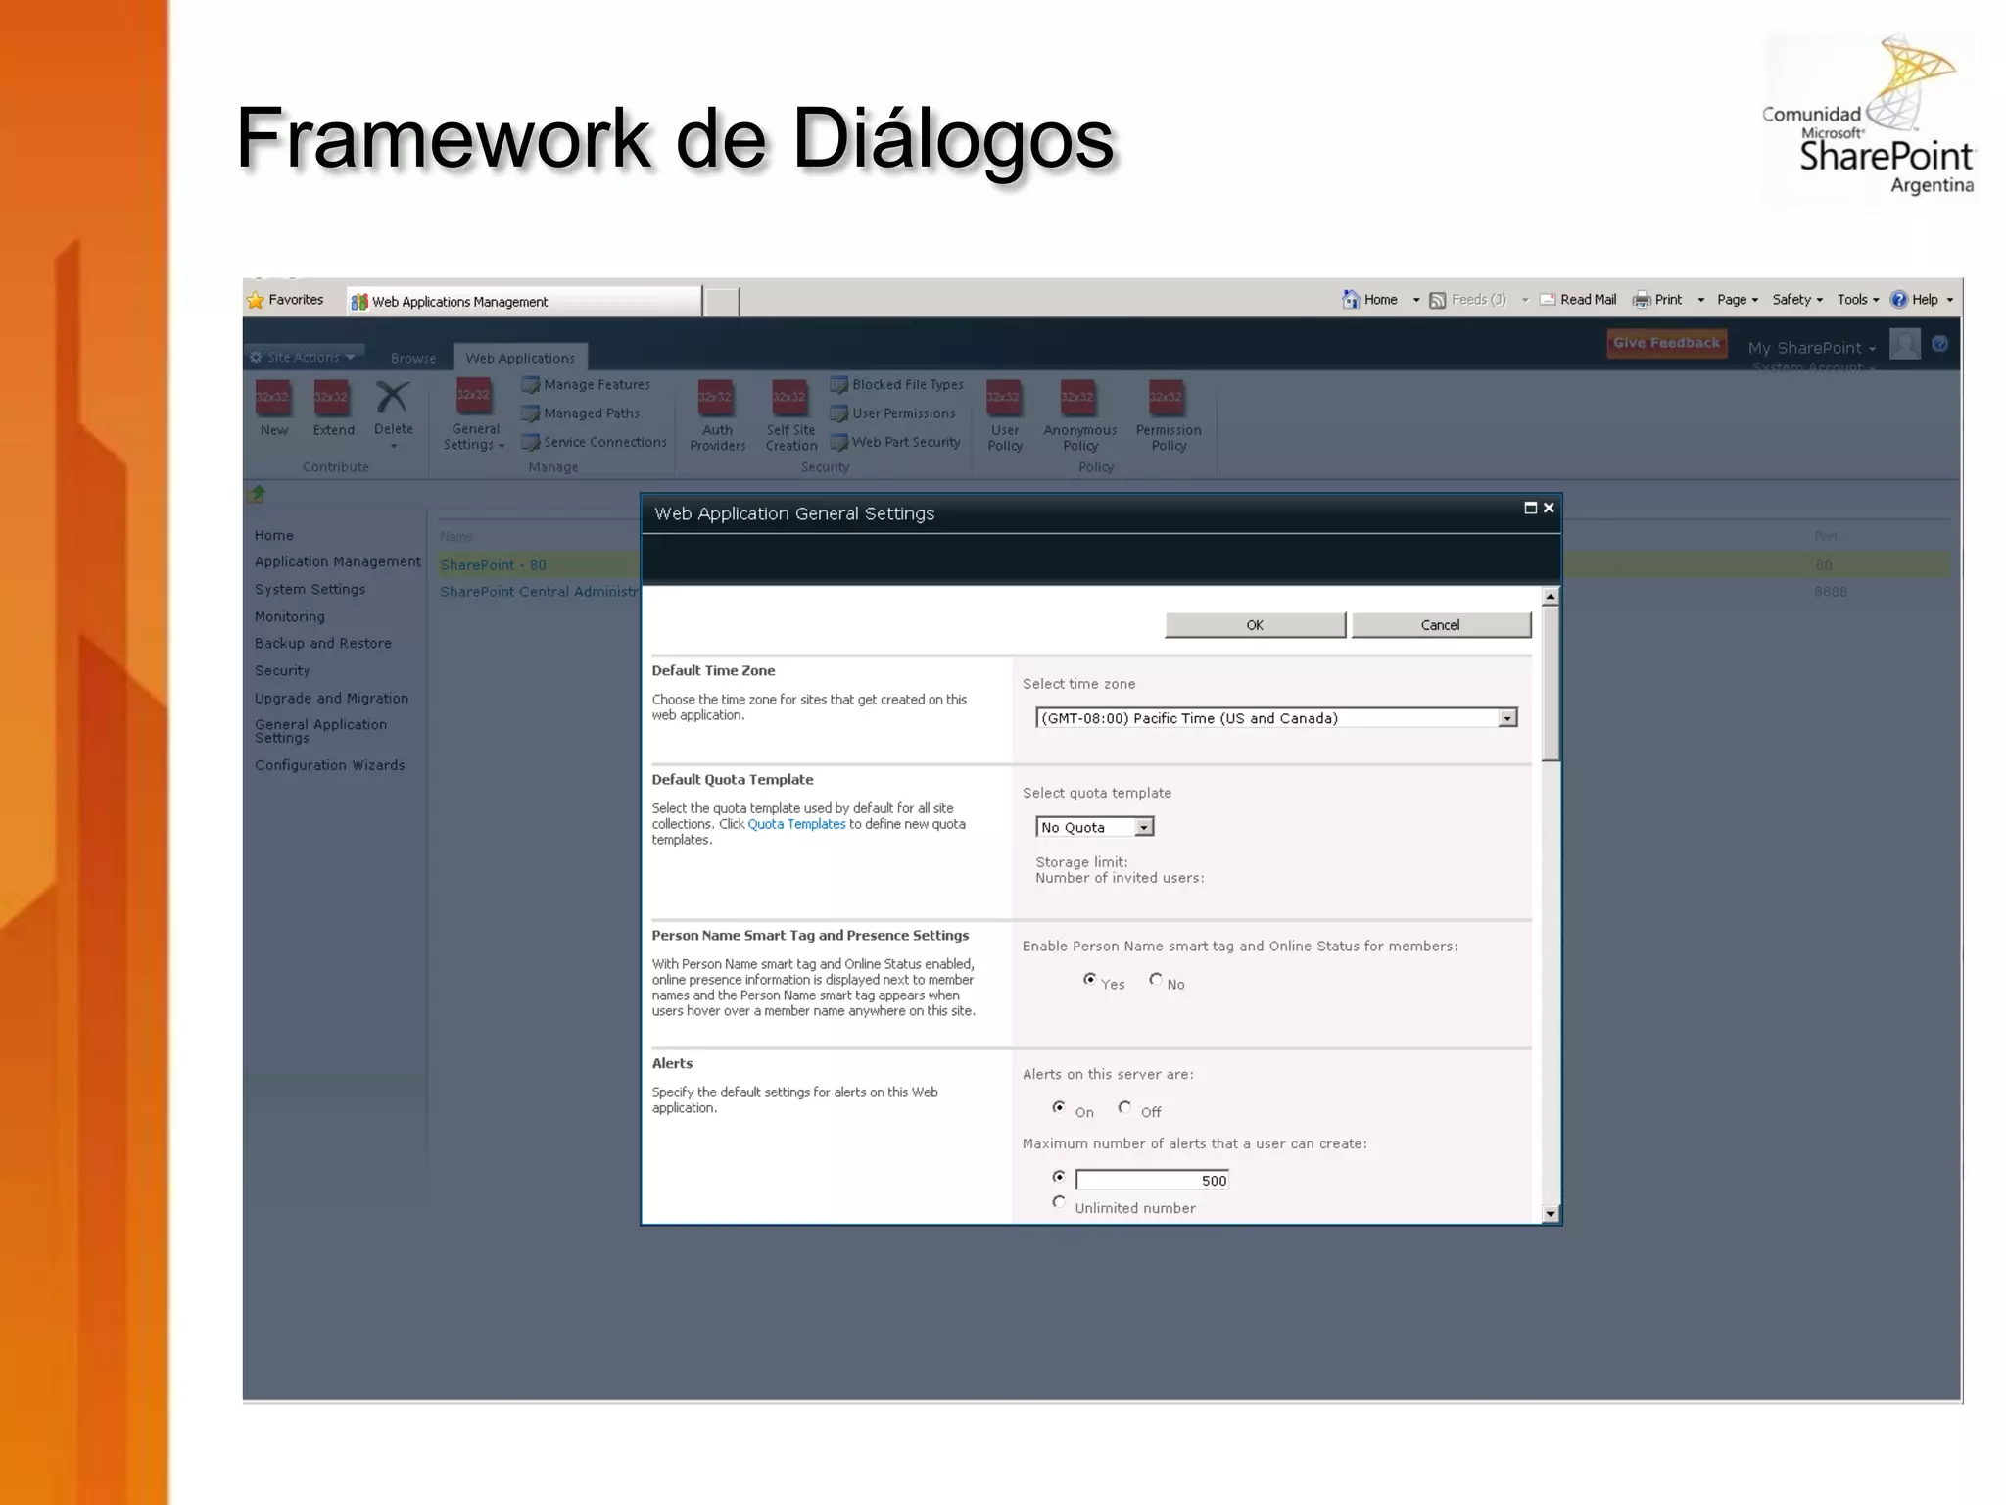Select Yes for Person Name smart tag
Viewport: 2006px width, 1505px height.
point(1089,979)
